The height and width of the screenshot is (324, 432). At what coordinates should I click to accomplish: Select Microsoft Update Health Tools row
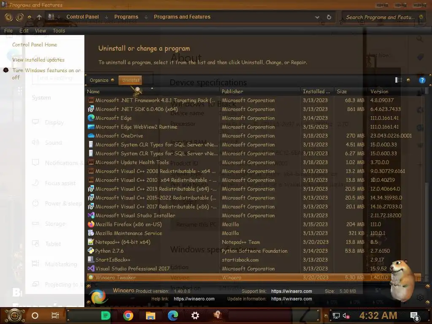(254, 162)
